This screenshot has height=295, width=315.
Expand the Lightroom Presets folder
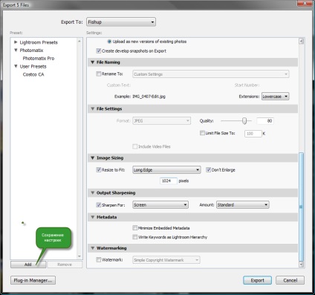click(16, 42)
